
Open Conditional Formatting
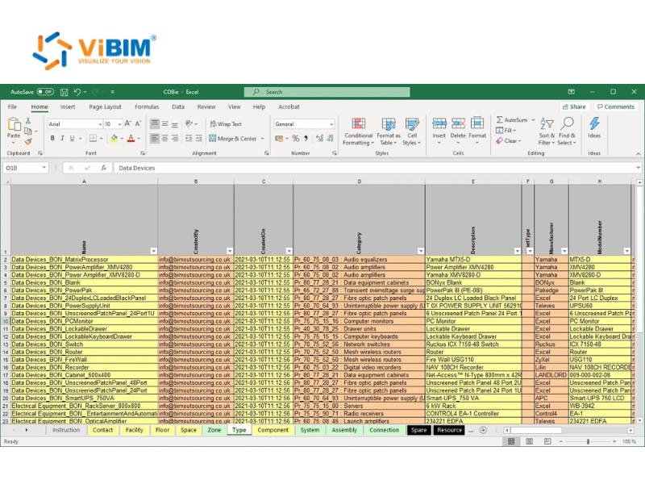pos(358,131)
